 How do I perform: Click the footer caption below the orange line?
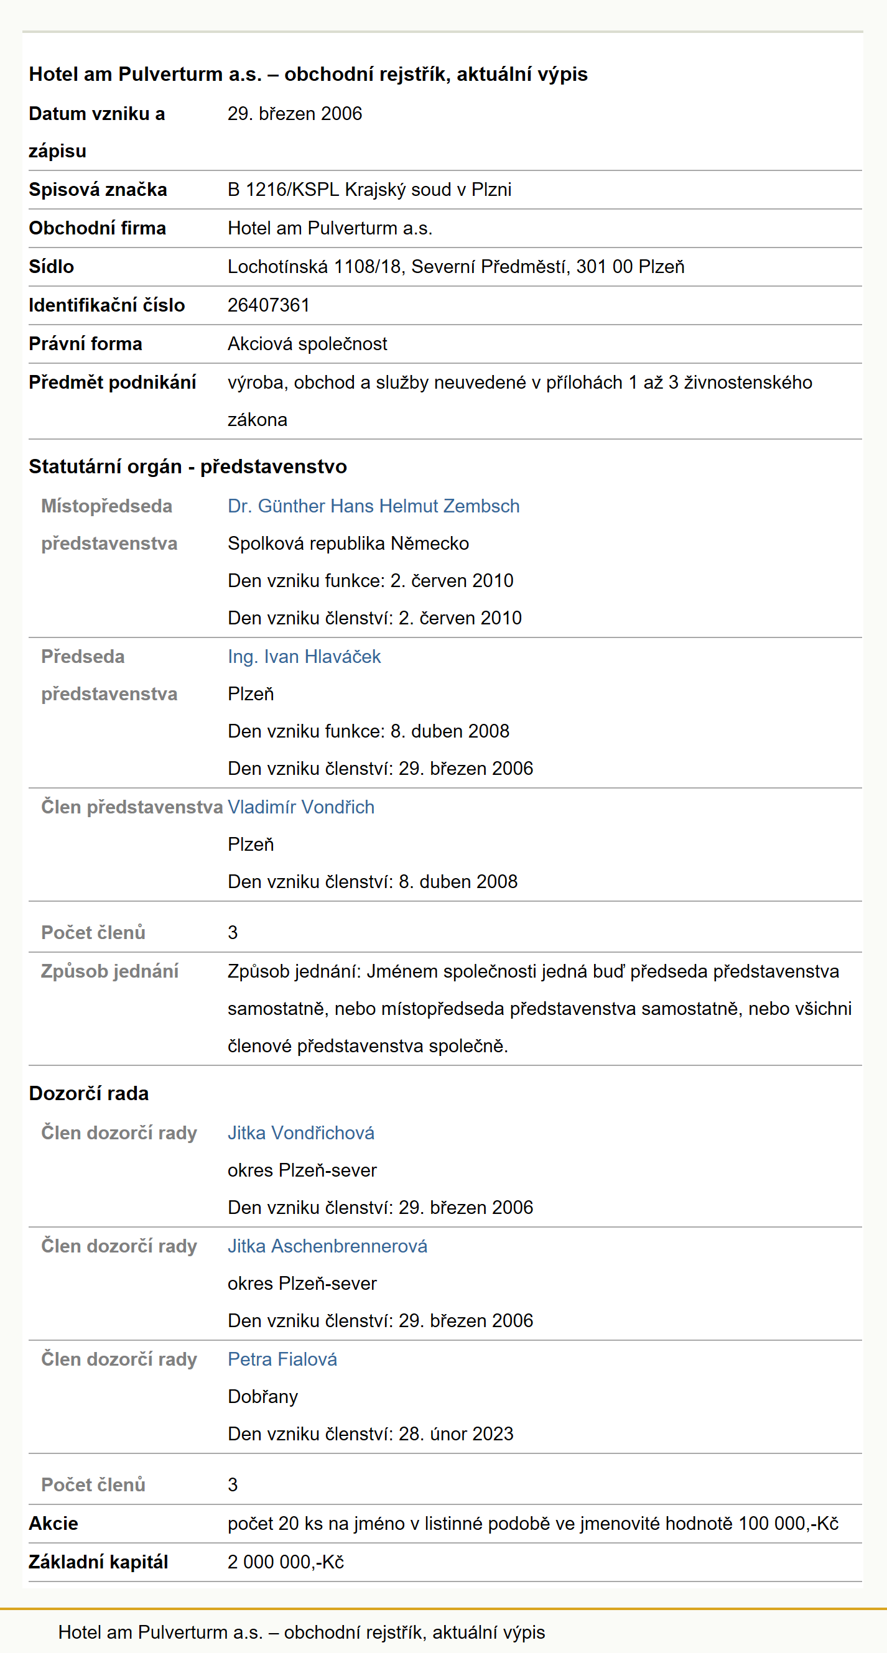[302, 1632]
